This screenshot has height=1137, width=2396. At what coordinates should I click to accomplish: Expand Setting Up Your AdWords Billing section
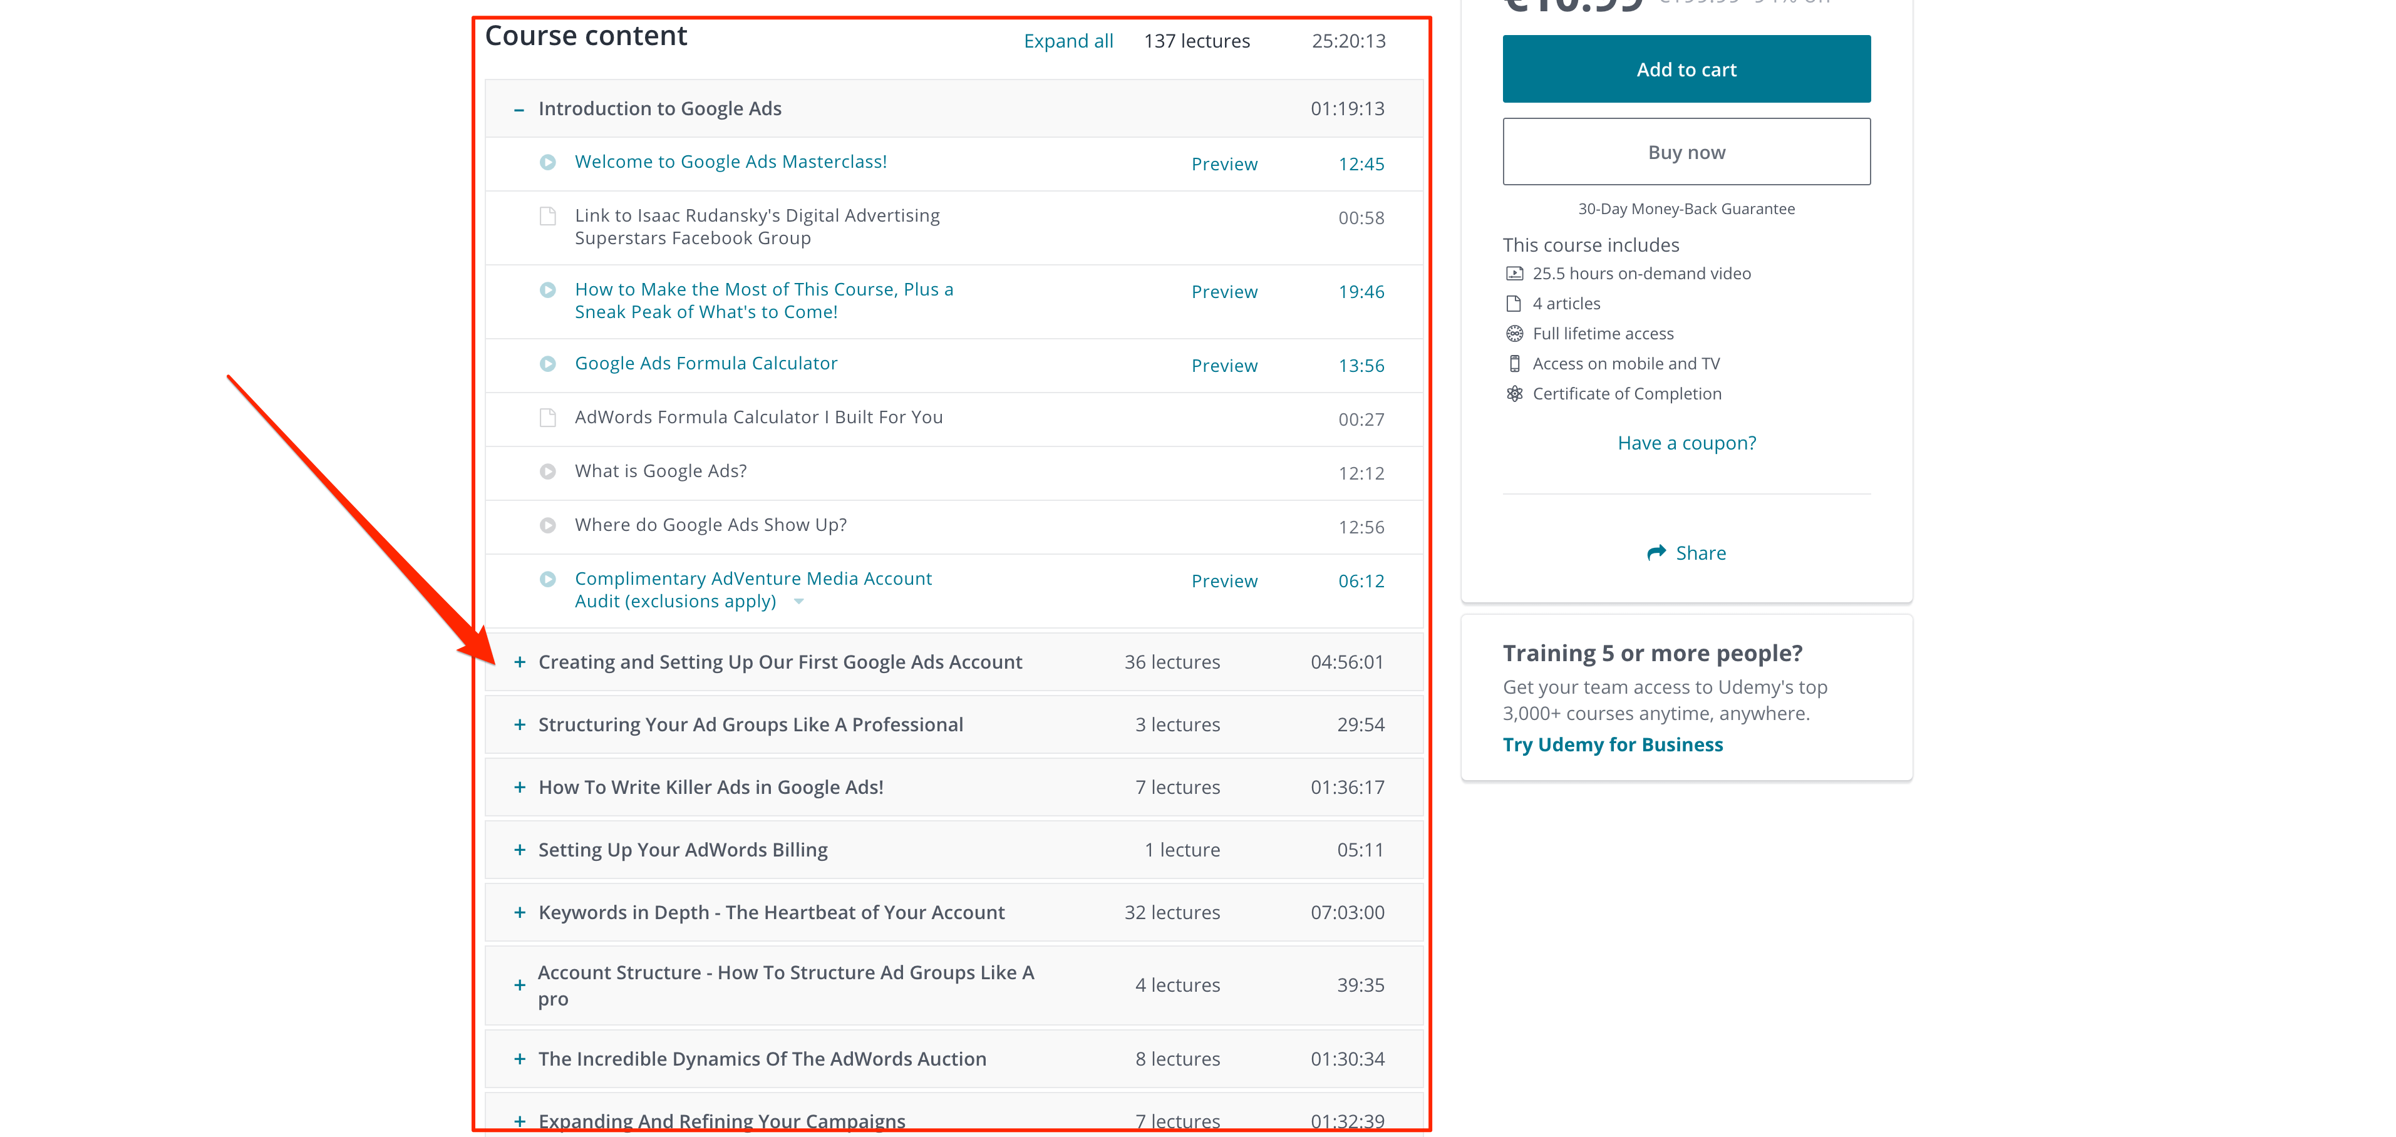coord(520,850)
